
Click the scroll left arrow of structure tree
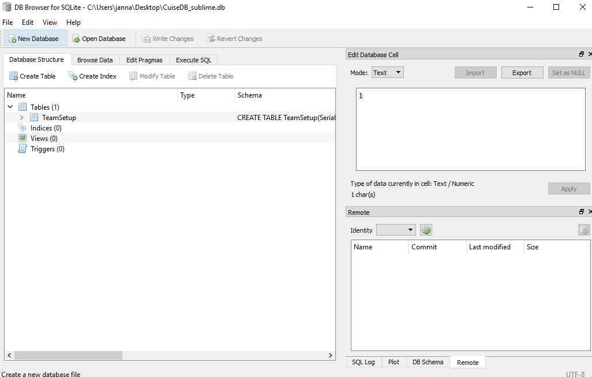tap(9, 355)
